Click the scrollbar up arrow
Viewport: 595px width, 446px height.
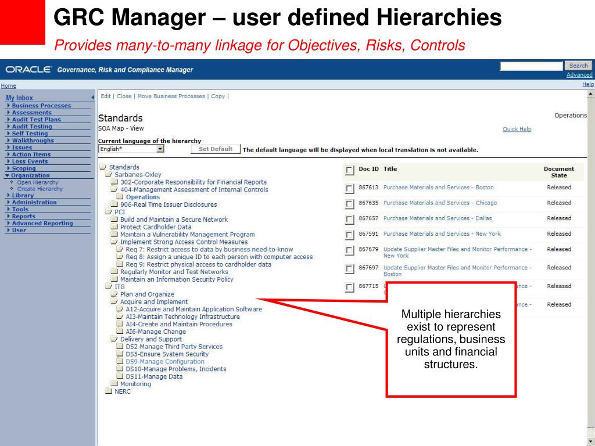pyautogui.click(x=590, y=93)
